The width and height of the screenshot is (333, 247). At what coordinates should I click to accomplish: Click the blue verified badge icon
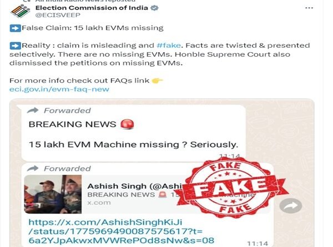pyautogui.click(x=154, y=8)
